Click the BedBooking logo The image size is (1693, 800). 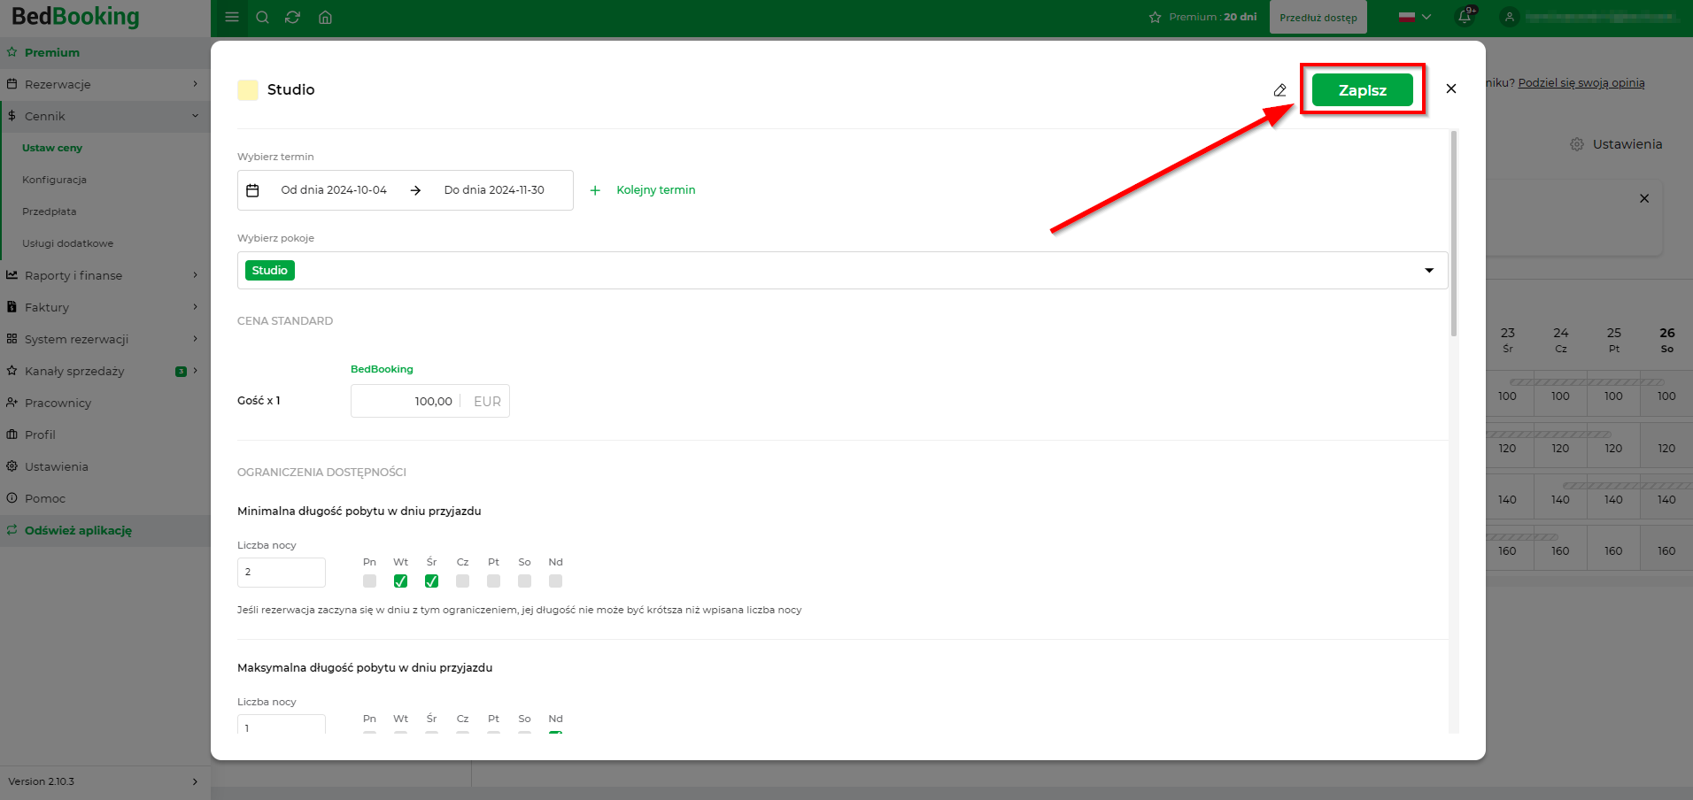tap(75, 17)
